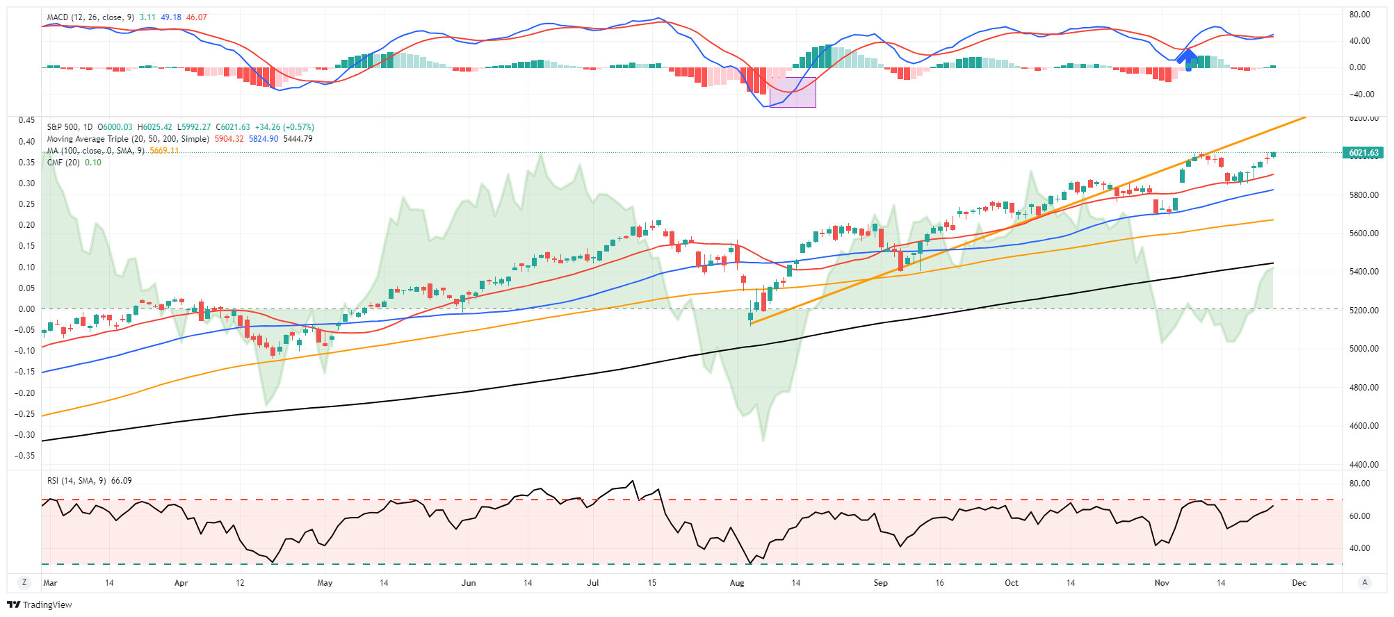Click the MA 100 value 5669.11
1394x617 pixels.
(x=164, y=151)
